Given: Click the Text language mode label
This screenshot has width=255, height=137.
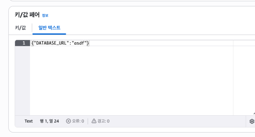Looking at the screenshot, I should [x=29, y=121].
